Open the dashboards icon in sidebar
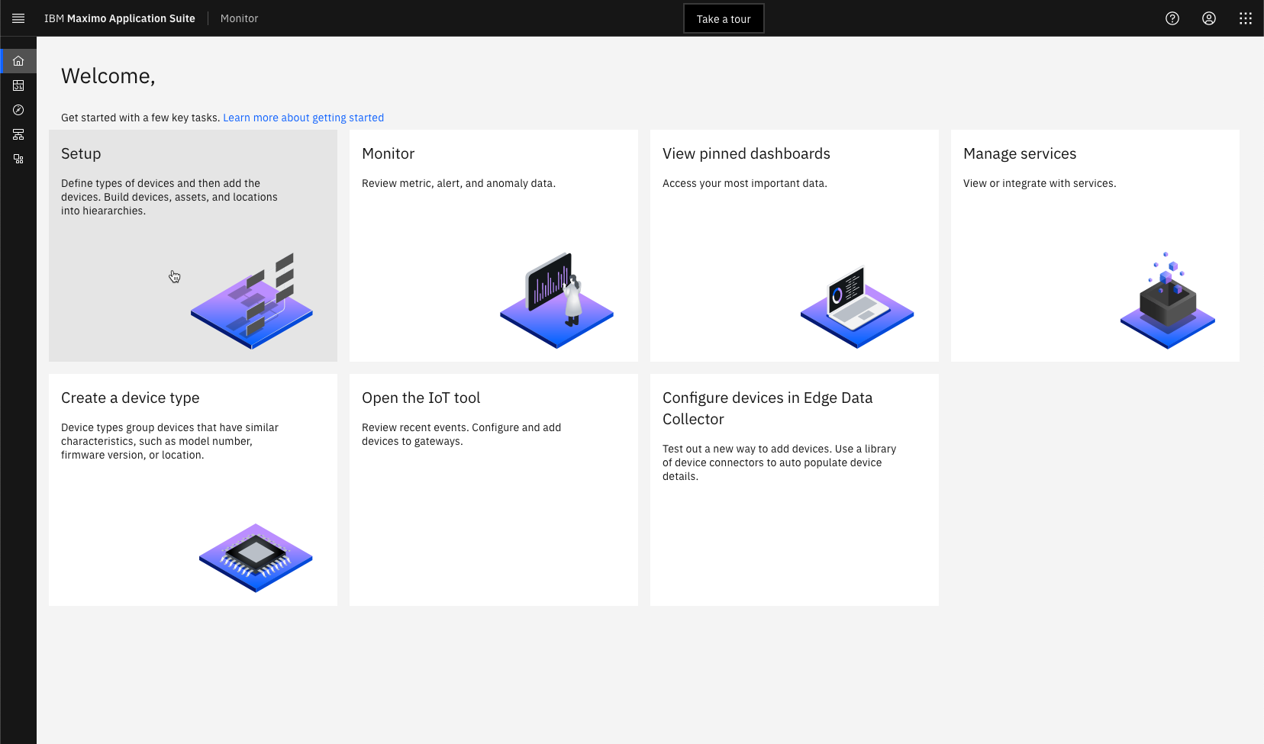 tap(18, 85)
